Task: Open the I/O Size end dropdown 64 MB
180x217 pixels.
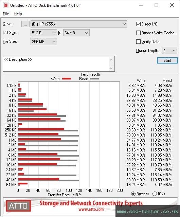Action: pyautogui.click(x=76, y=33)
